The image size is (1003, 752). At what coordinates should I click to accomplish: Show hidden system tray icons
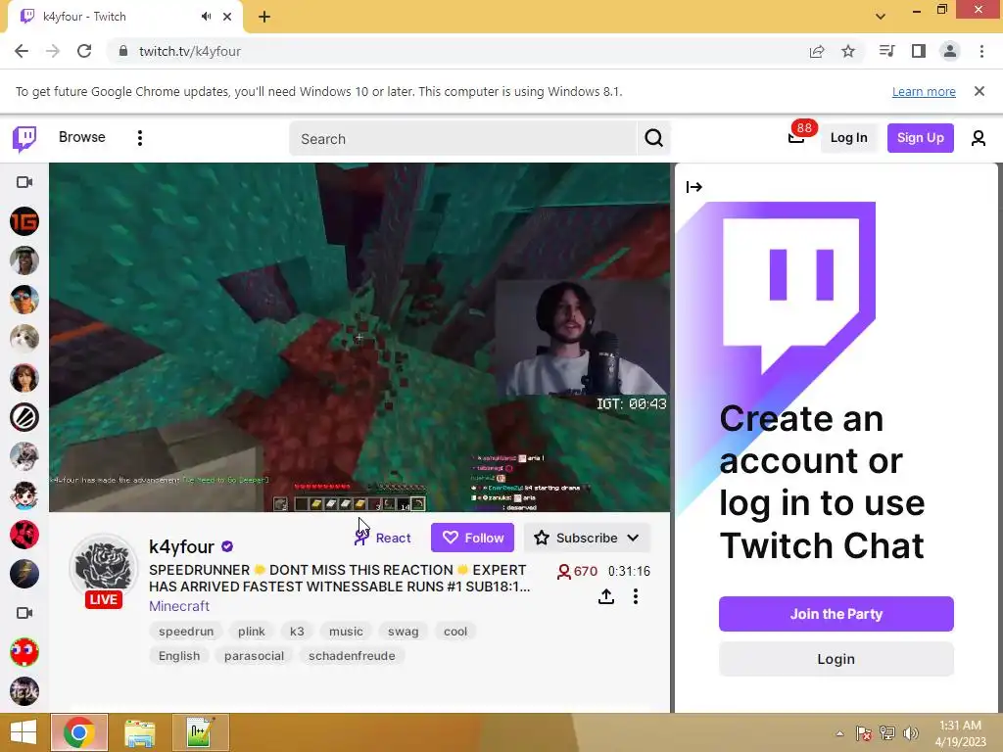839,733
